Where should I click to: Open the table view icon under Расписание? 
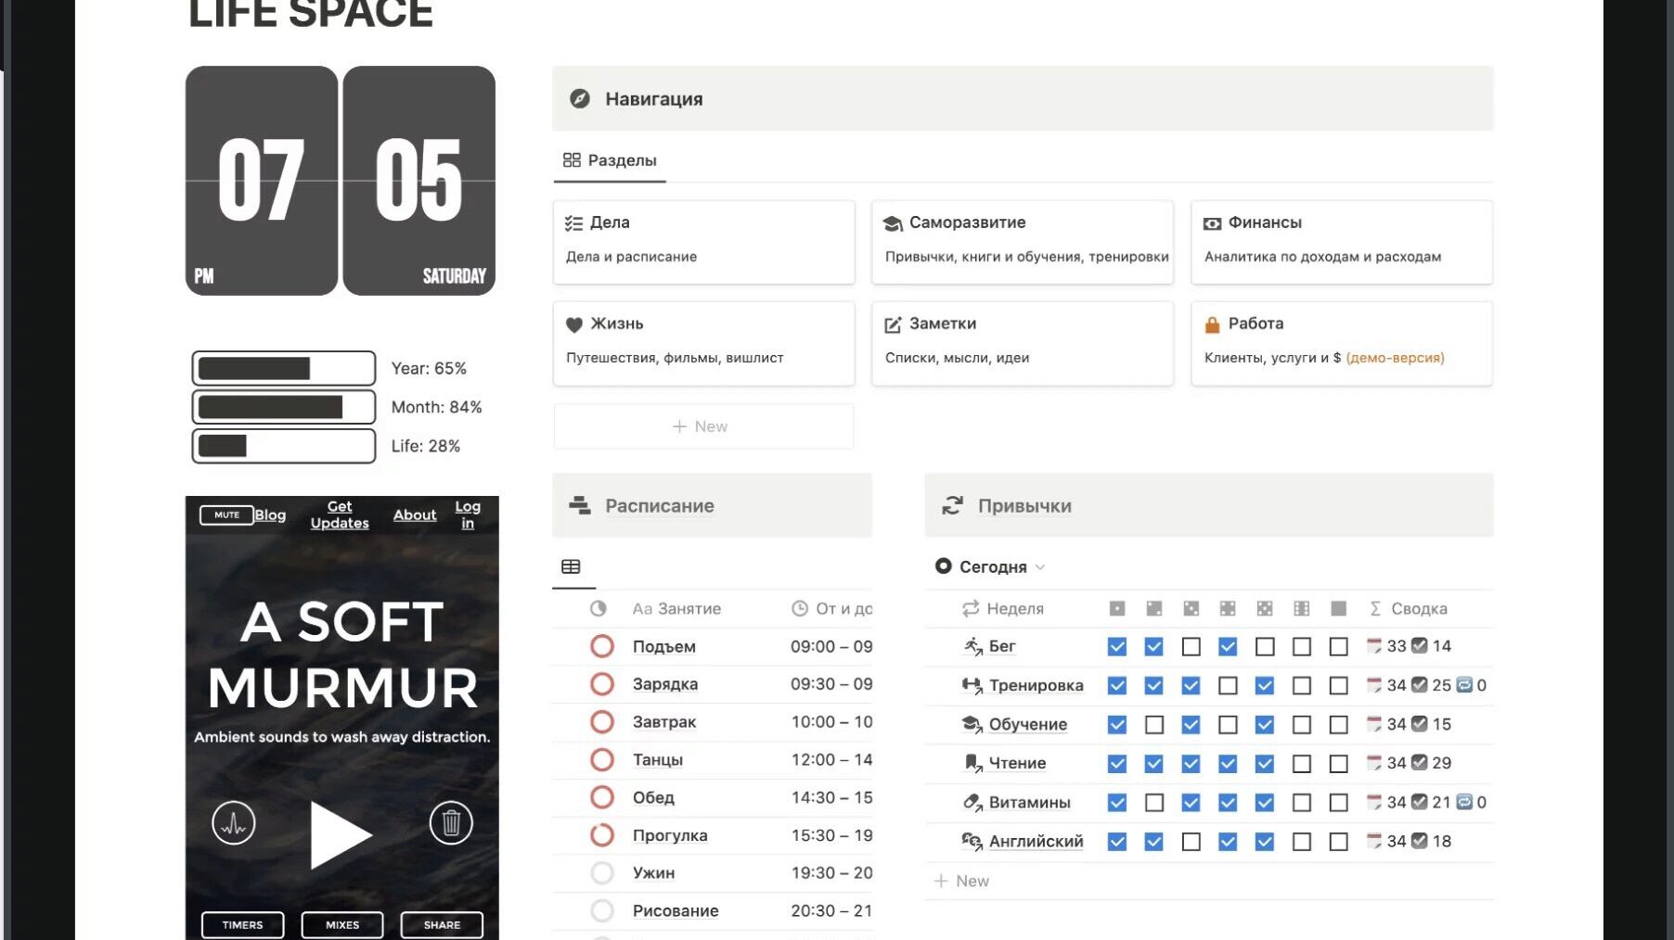tap(571, 566)
